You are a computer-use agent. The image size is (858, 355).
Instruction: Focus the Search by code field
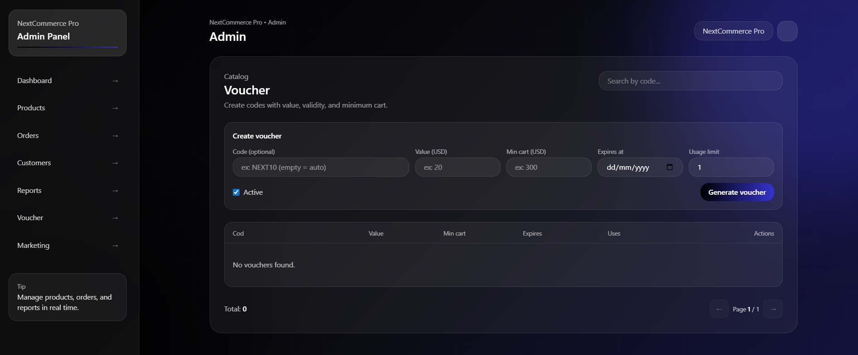pyautogui.click(x=691, y=81)
